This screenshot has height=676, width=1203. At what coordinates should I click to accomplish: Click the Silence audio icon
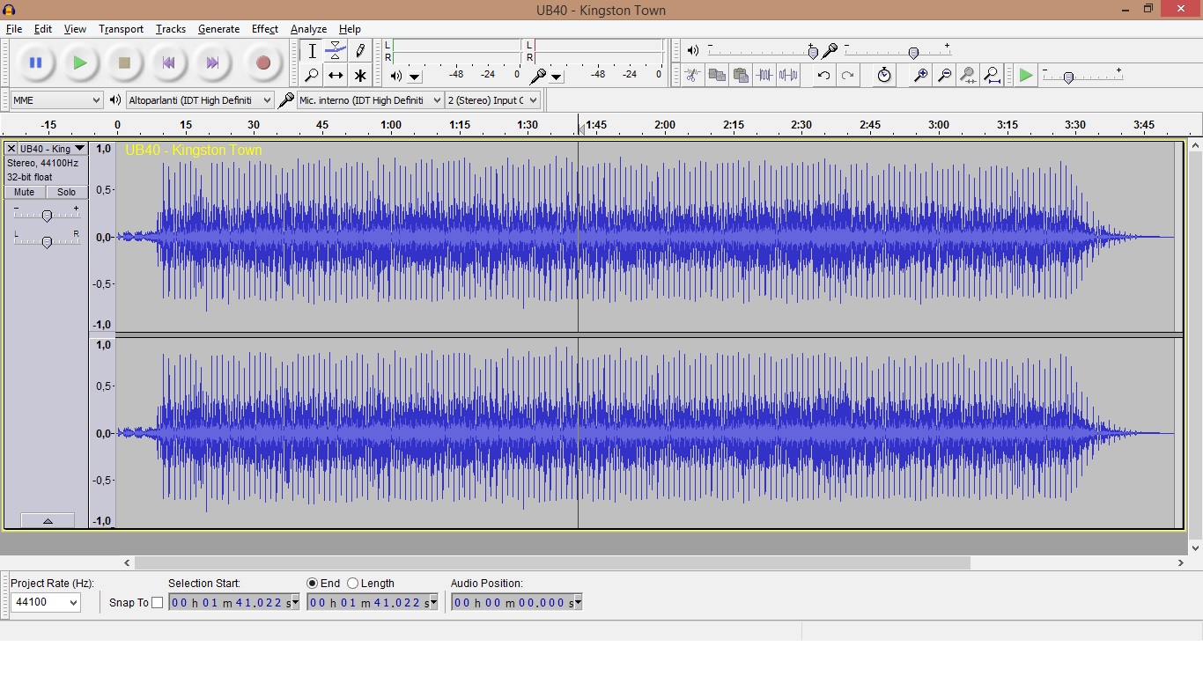(x=788, y=76)
